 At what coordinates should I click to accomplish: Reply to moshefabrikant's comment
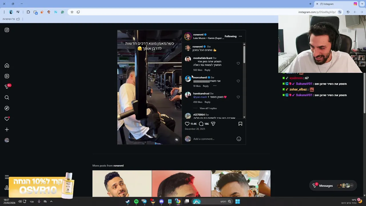click(207, 70)
